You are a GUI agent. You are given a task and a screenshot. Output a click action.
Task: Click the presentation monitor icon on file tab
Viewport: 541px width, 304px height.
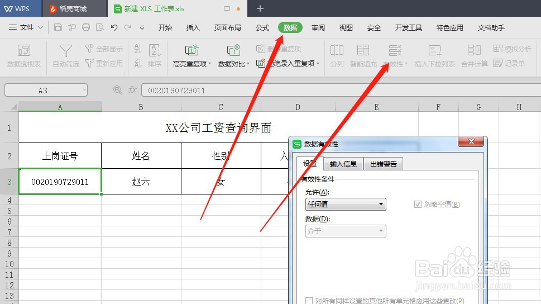pyautogui.click(x=227, y=9)
